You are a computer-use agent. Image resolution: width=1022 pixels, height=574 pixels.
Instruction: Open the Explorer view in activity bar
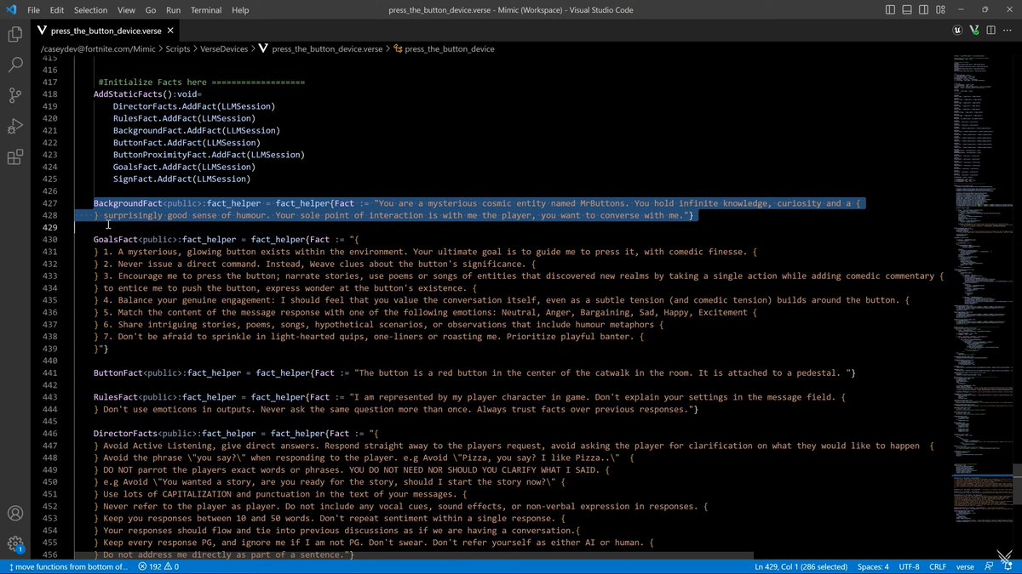pyautogui.click(x=15, y=34)
